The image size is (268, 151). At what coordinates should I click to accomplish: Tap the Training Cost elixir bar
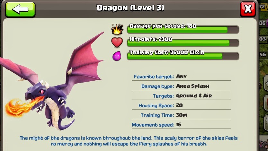point(183,56)
